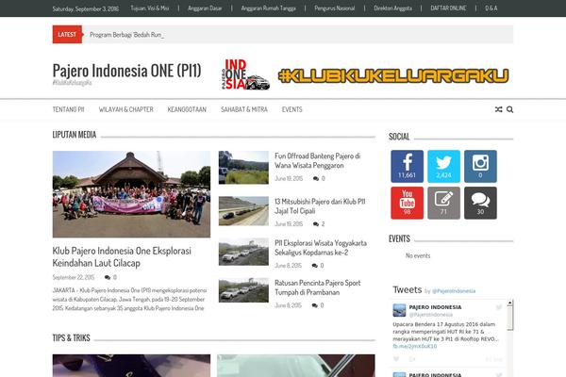
Task: Click date June 19, 2015 under Fun Offroad article
Action: [x=289, y=178]
